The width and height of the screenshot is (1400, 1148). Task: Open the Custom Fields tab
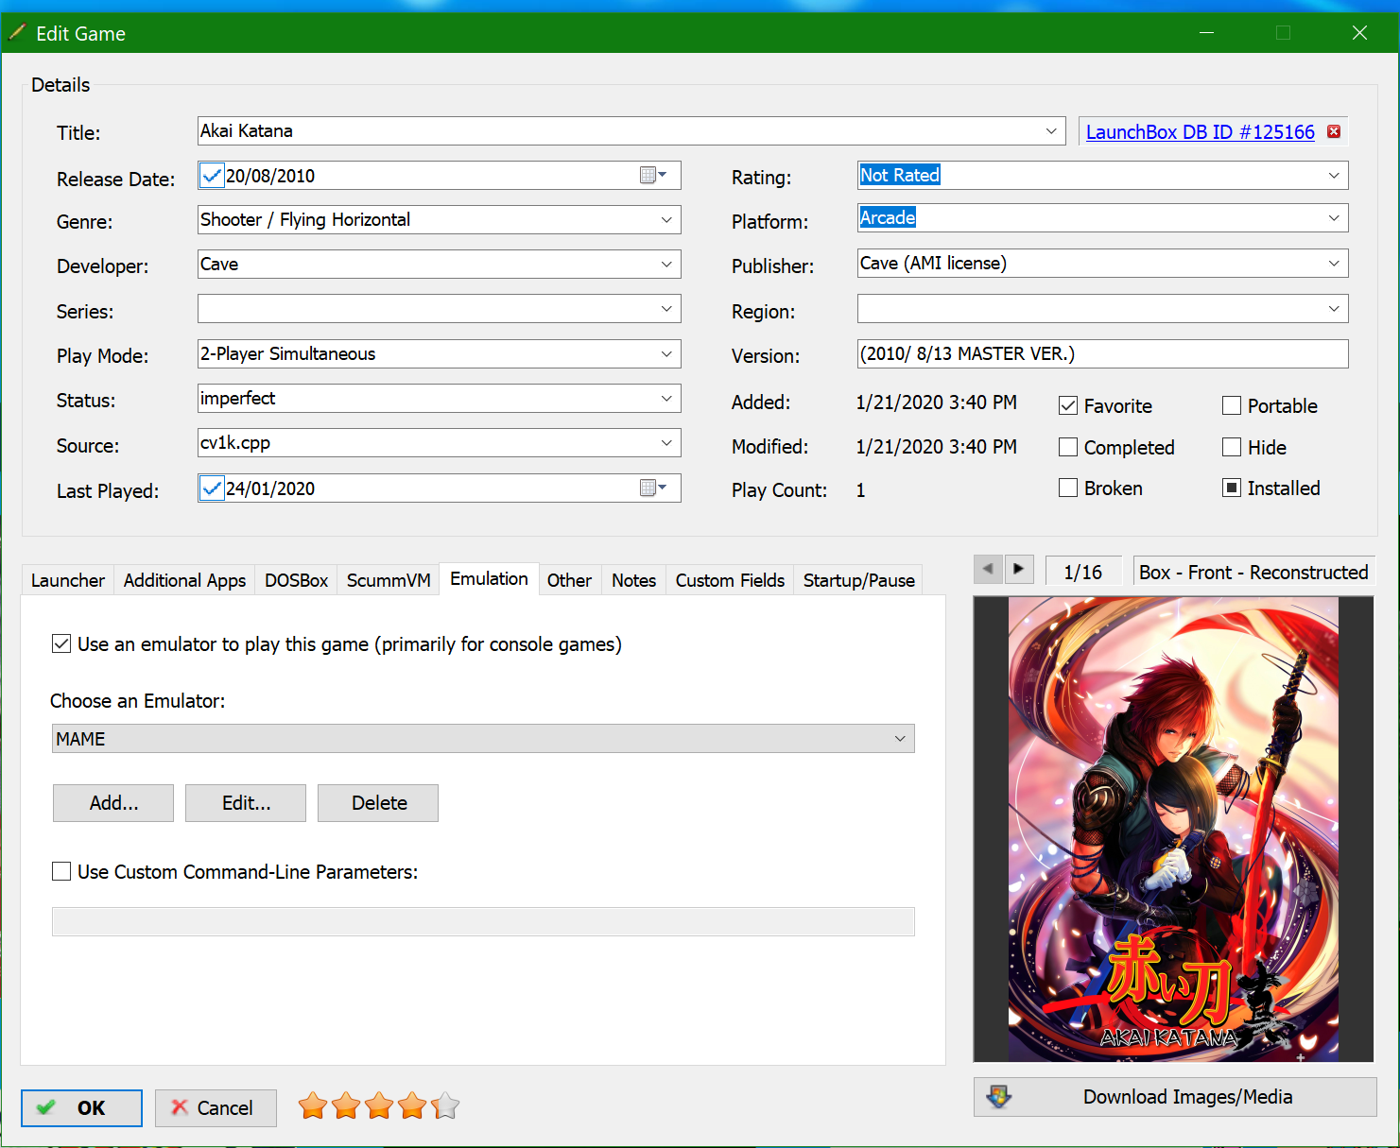click(x=730, y=580)
